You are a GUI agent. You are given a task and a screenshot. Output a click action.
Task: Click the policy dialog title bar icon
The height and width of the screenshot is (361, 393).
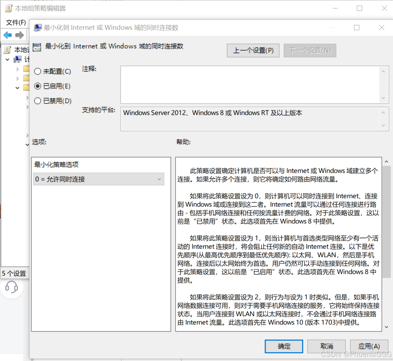(x=38, y=28)
